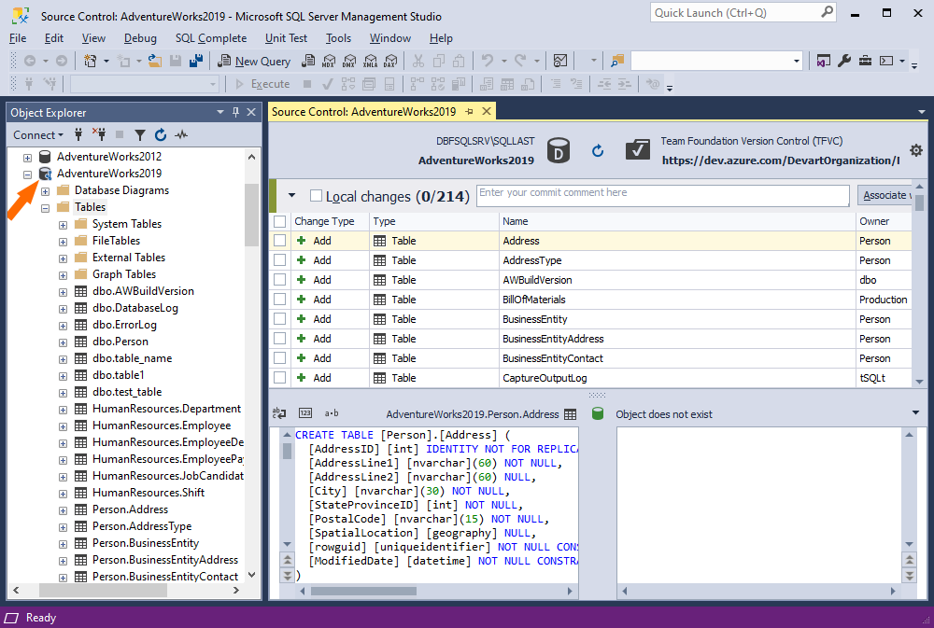
Task: Expand the Person.Address table node
Action: click(64, 510)
